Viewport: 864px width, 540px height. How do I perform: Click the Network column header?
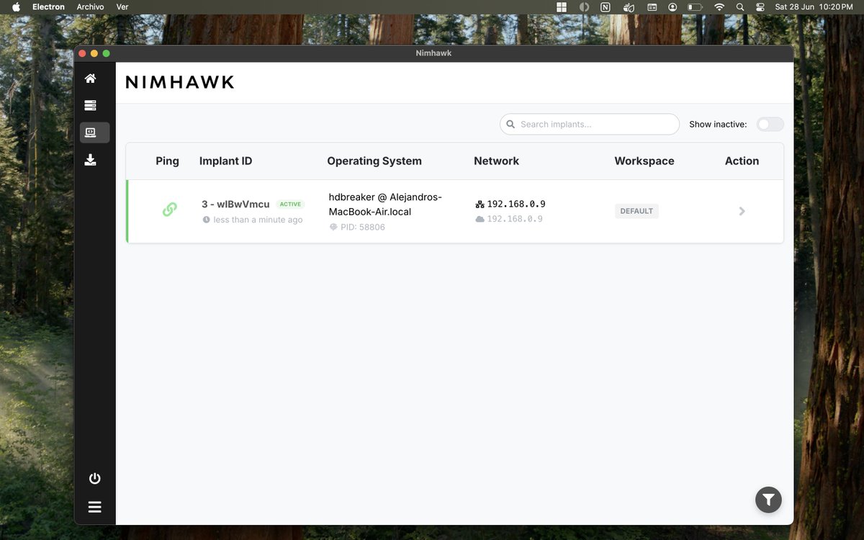coord(496,161)
